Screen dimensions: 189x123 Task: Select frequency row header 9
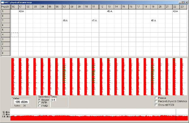6,12
